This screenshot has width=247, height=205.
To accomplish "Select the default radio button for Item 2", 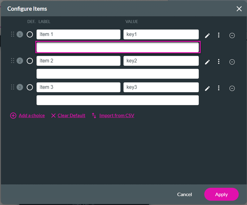I will click(30, 61).
